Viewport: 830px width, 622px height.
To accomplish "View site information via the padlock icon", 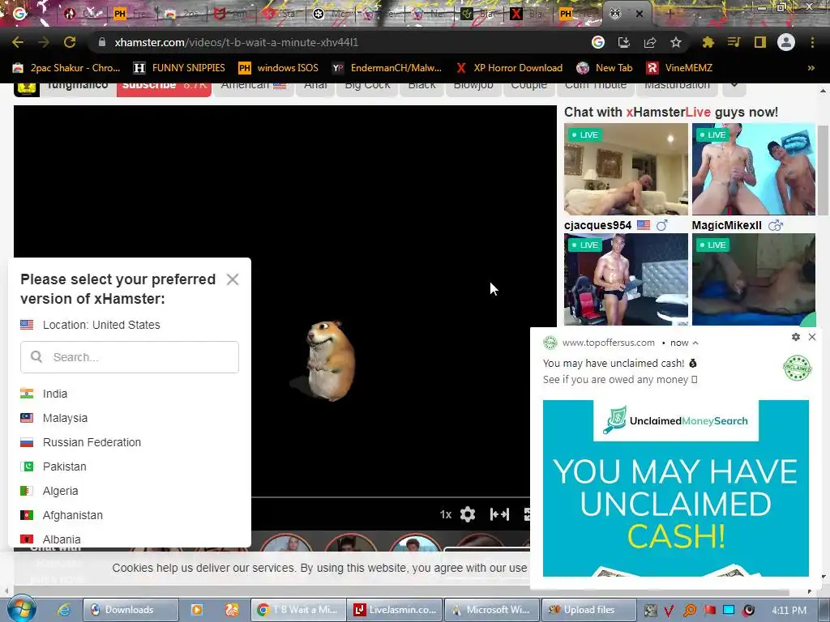I will (101, 42).
